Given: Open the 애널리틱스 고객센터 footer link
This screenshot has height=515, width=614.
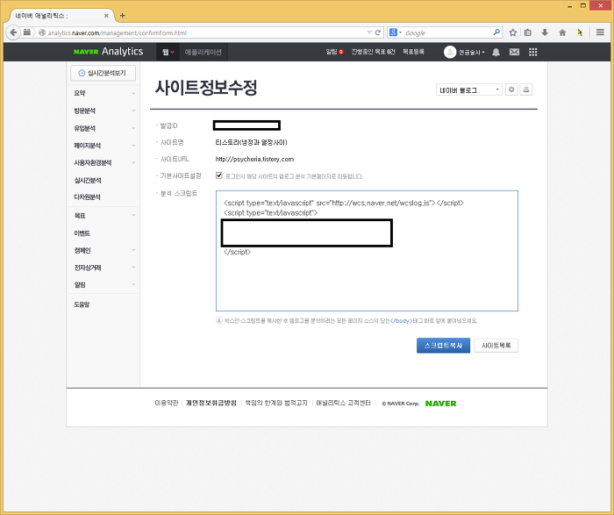Looking at the screenshot, I should (x=343, y=403).
